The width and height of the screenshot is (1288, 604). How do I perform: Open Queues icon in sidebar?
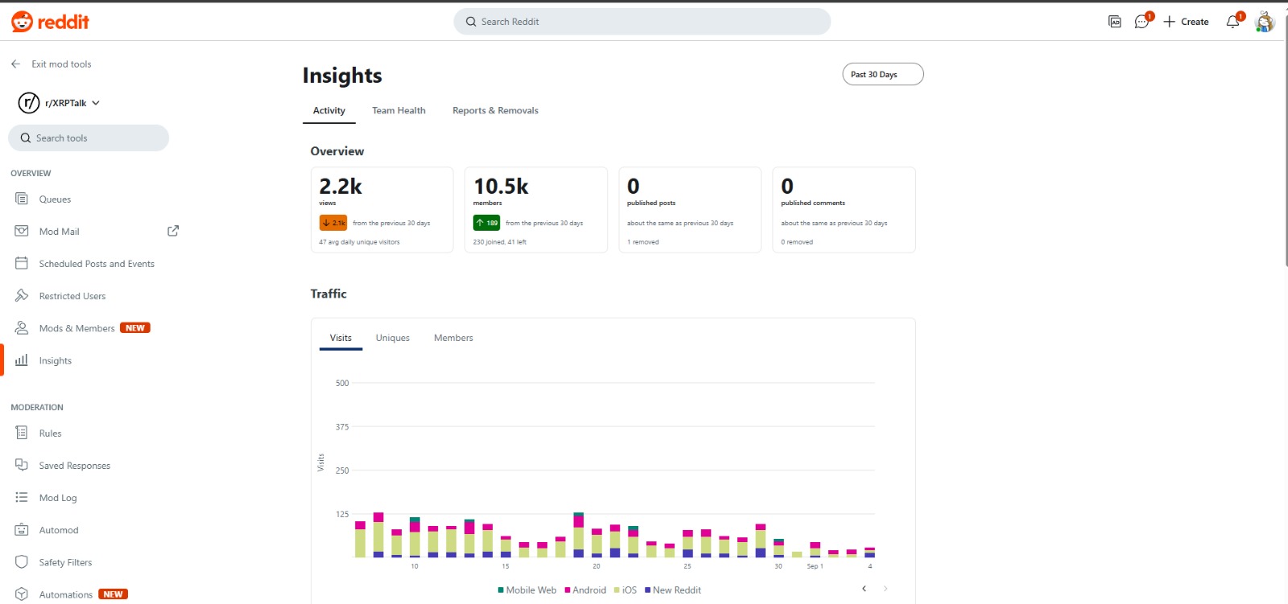[22, 199]
